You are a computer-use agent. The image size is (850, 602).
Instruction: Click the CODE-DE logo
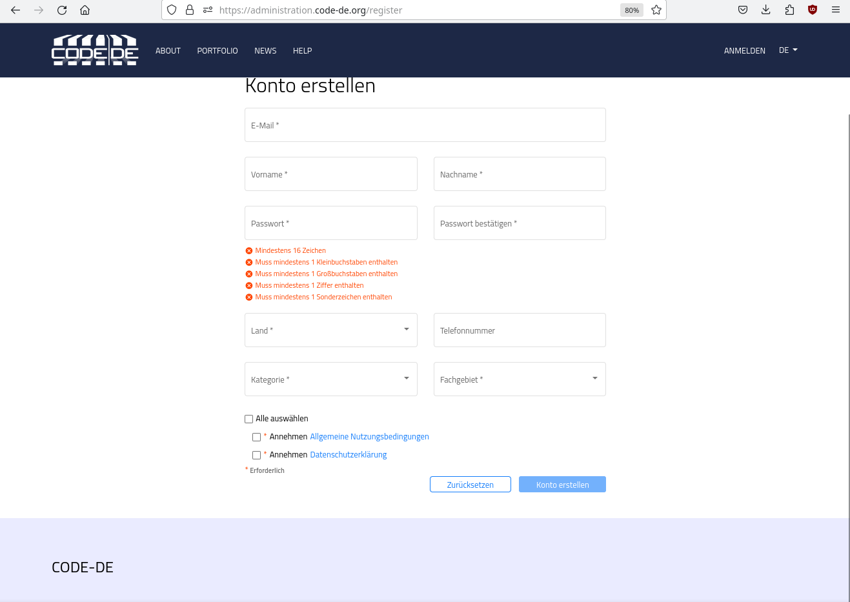pyautogui.click(x=95, y=50)
